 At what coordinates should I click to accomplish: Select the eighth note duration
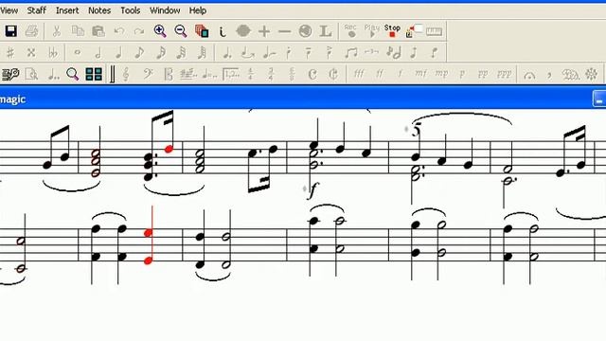139,53
